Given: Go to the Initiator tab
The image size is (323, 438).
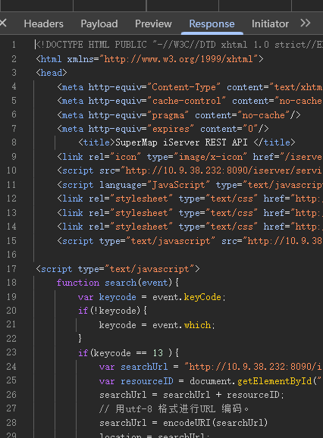Looking at the screenshot, I should [x=270, y=23].
